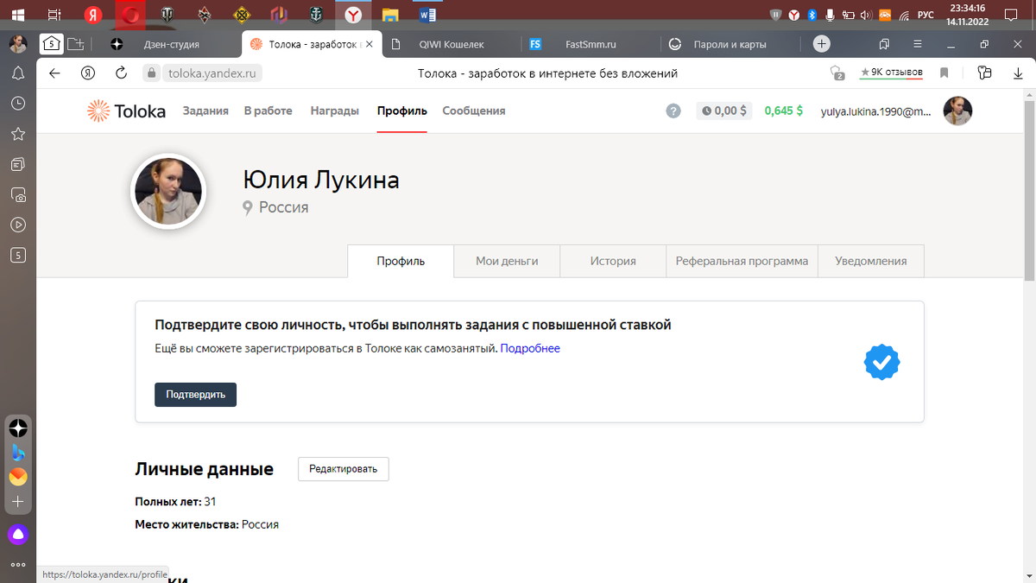Launch Alice voice assistant purple icon
This screenshot has width=1036, height=583.
tap(18, 535)
